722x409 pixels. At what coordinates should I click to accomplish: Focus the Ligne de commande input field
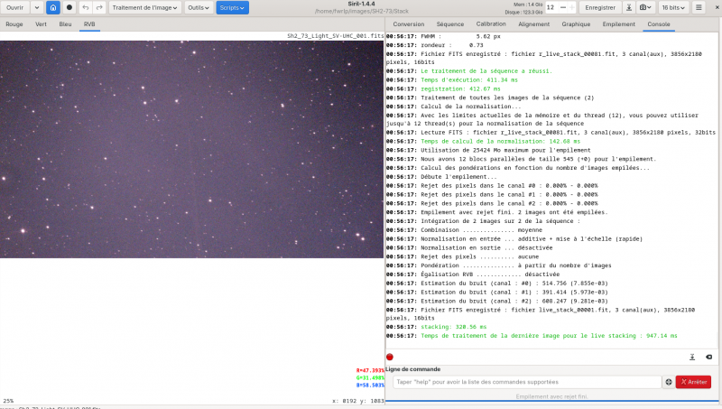tap(527, 382)
